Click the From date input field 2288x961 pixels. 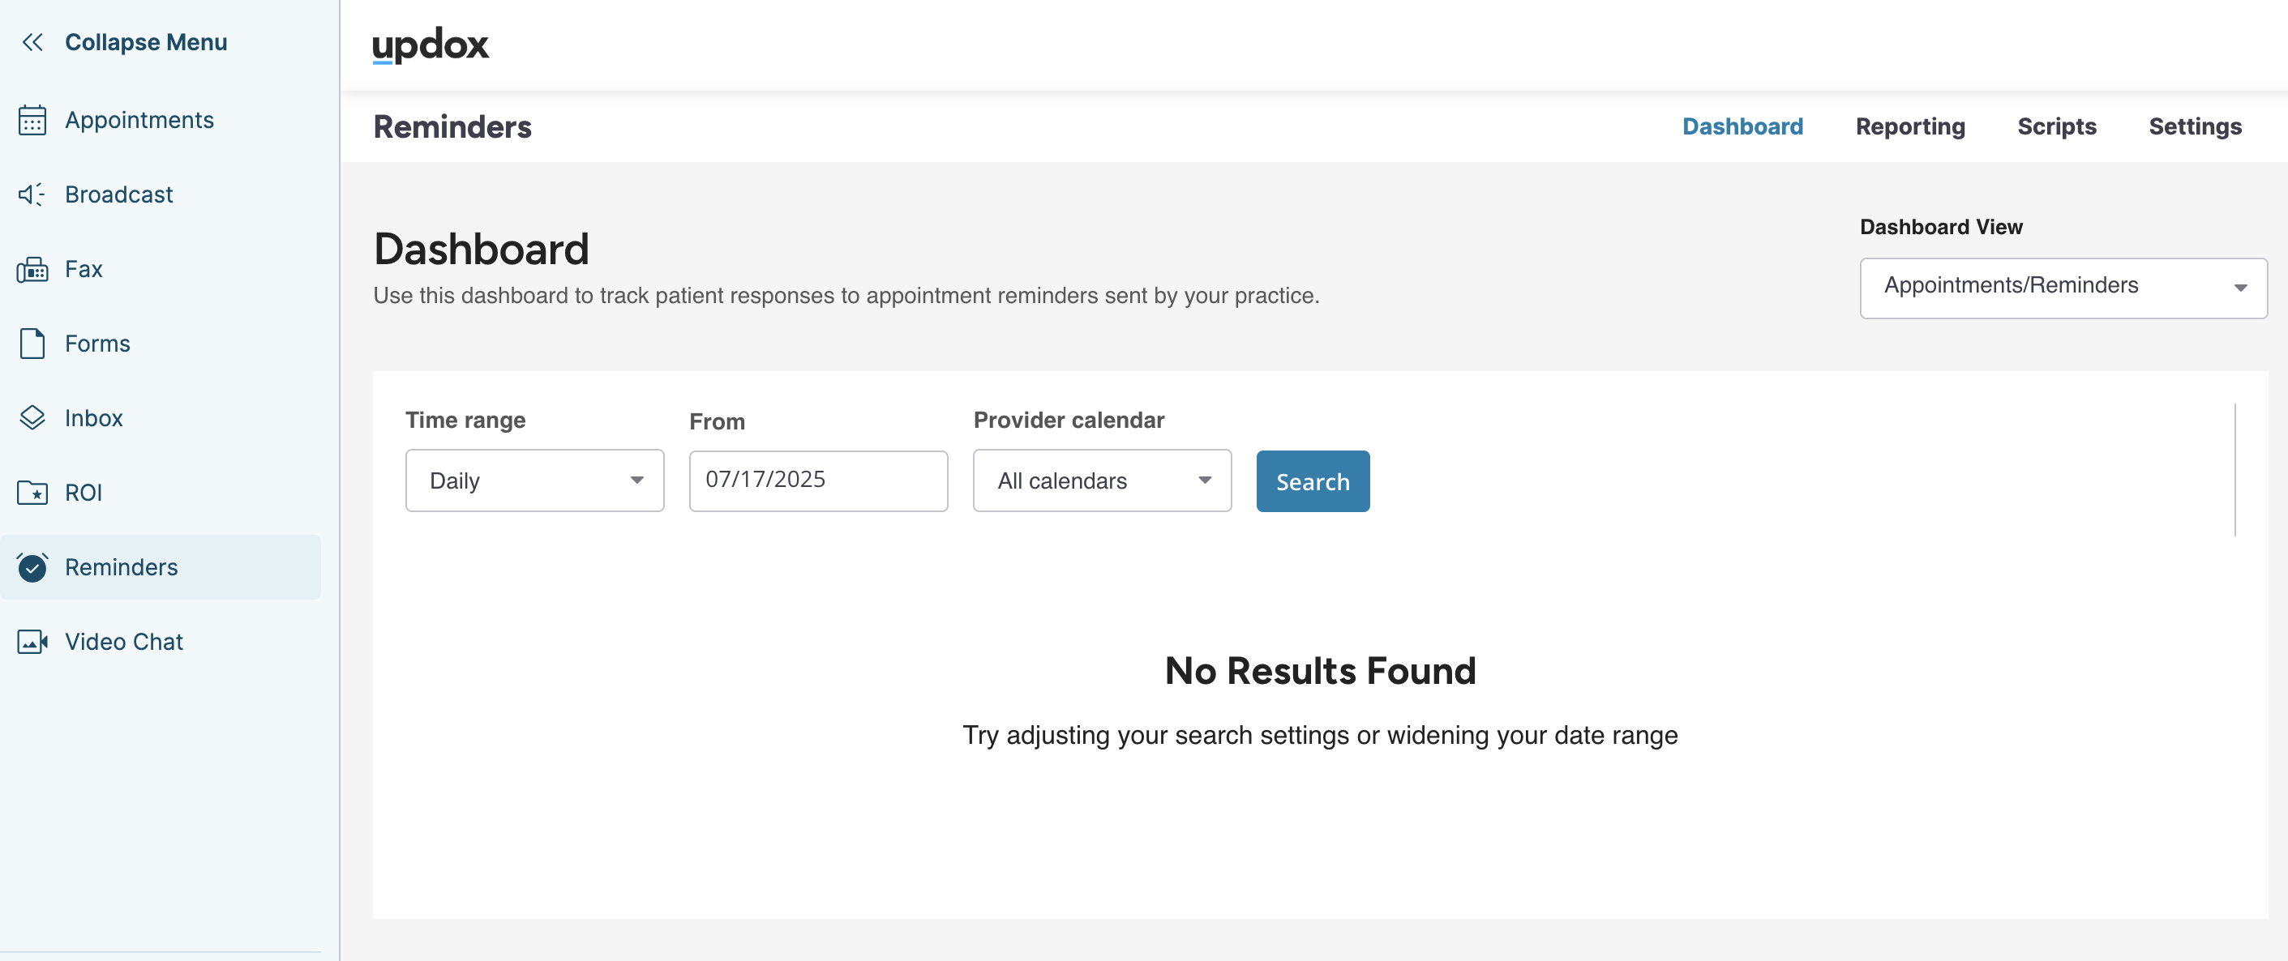pyautogui.click(x=818, y=481)
